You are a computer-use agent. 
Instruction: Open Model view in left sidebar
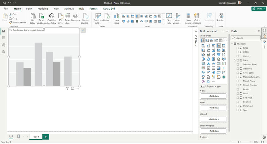click(3, 45)
